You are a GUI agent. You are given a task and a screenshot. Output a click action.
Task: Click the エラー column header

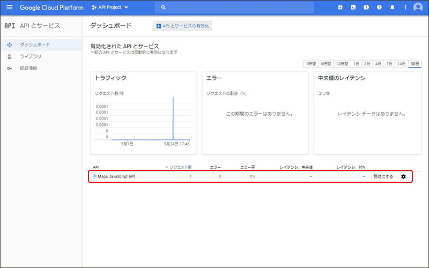tap(216, 167)
